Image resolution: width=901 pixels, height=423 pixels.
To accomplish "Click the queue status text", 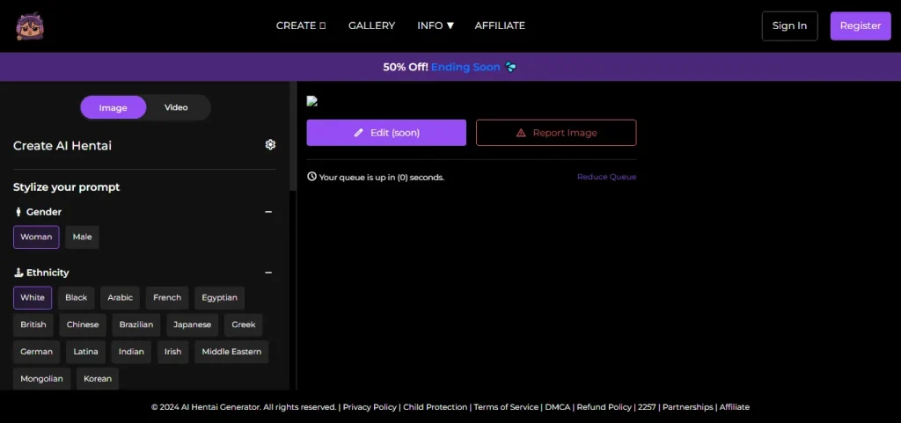I will coord(382,178).
